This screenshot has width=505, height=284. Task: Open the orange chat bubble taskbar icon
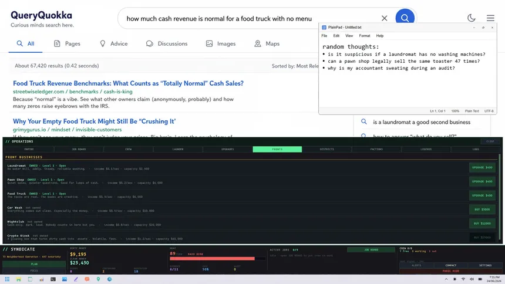point(87,279)
